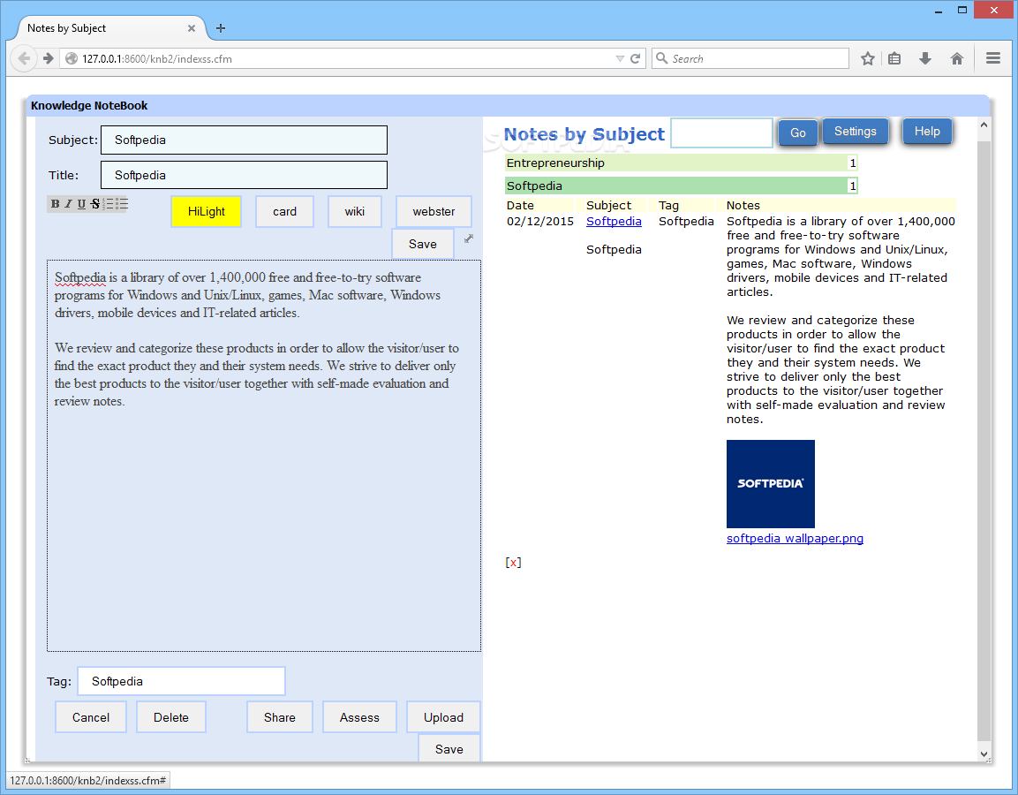Open Help
Viewport: 1018px width, 795px height.
click(927, 132)
